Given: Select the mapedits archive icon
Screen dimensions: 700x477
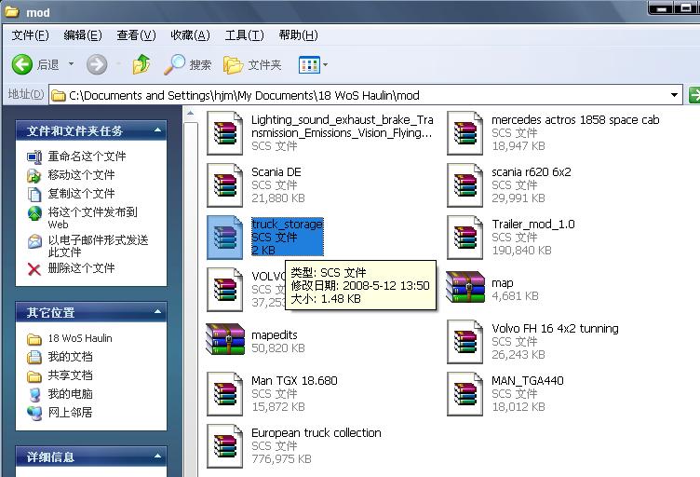Looking at the screenshot, I should tap(224, 340).
